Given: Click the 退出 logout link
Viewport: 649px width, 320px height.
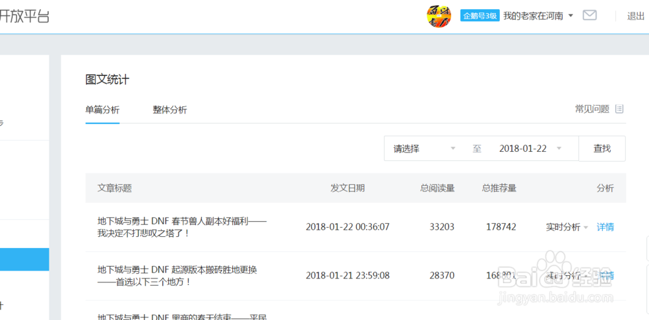Looking at the screenshot, I should [636, 16].
